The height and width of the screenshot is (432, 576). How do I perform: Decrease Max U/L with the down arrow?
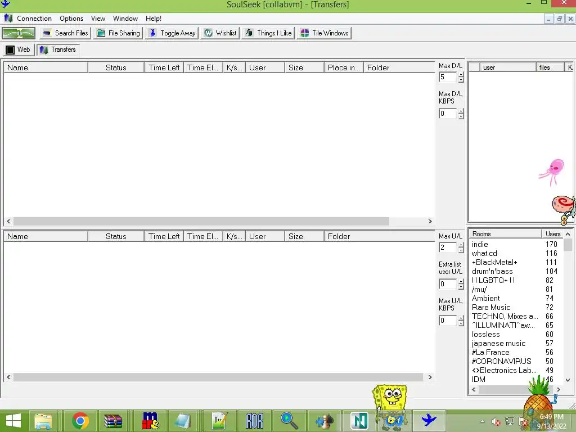tap(461, 250)
